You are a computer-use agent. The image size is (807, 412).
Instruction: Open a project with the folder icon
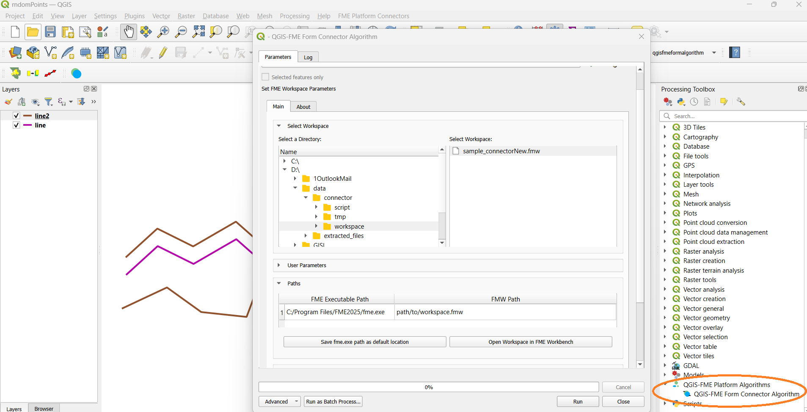(33, 32)
